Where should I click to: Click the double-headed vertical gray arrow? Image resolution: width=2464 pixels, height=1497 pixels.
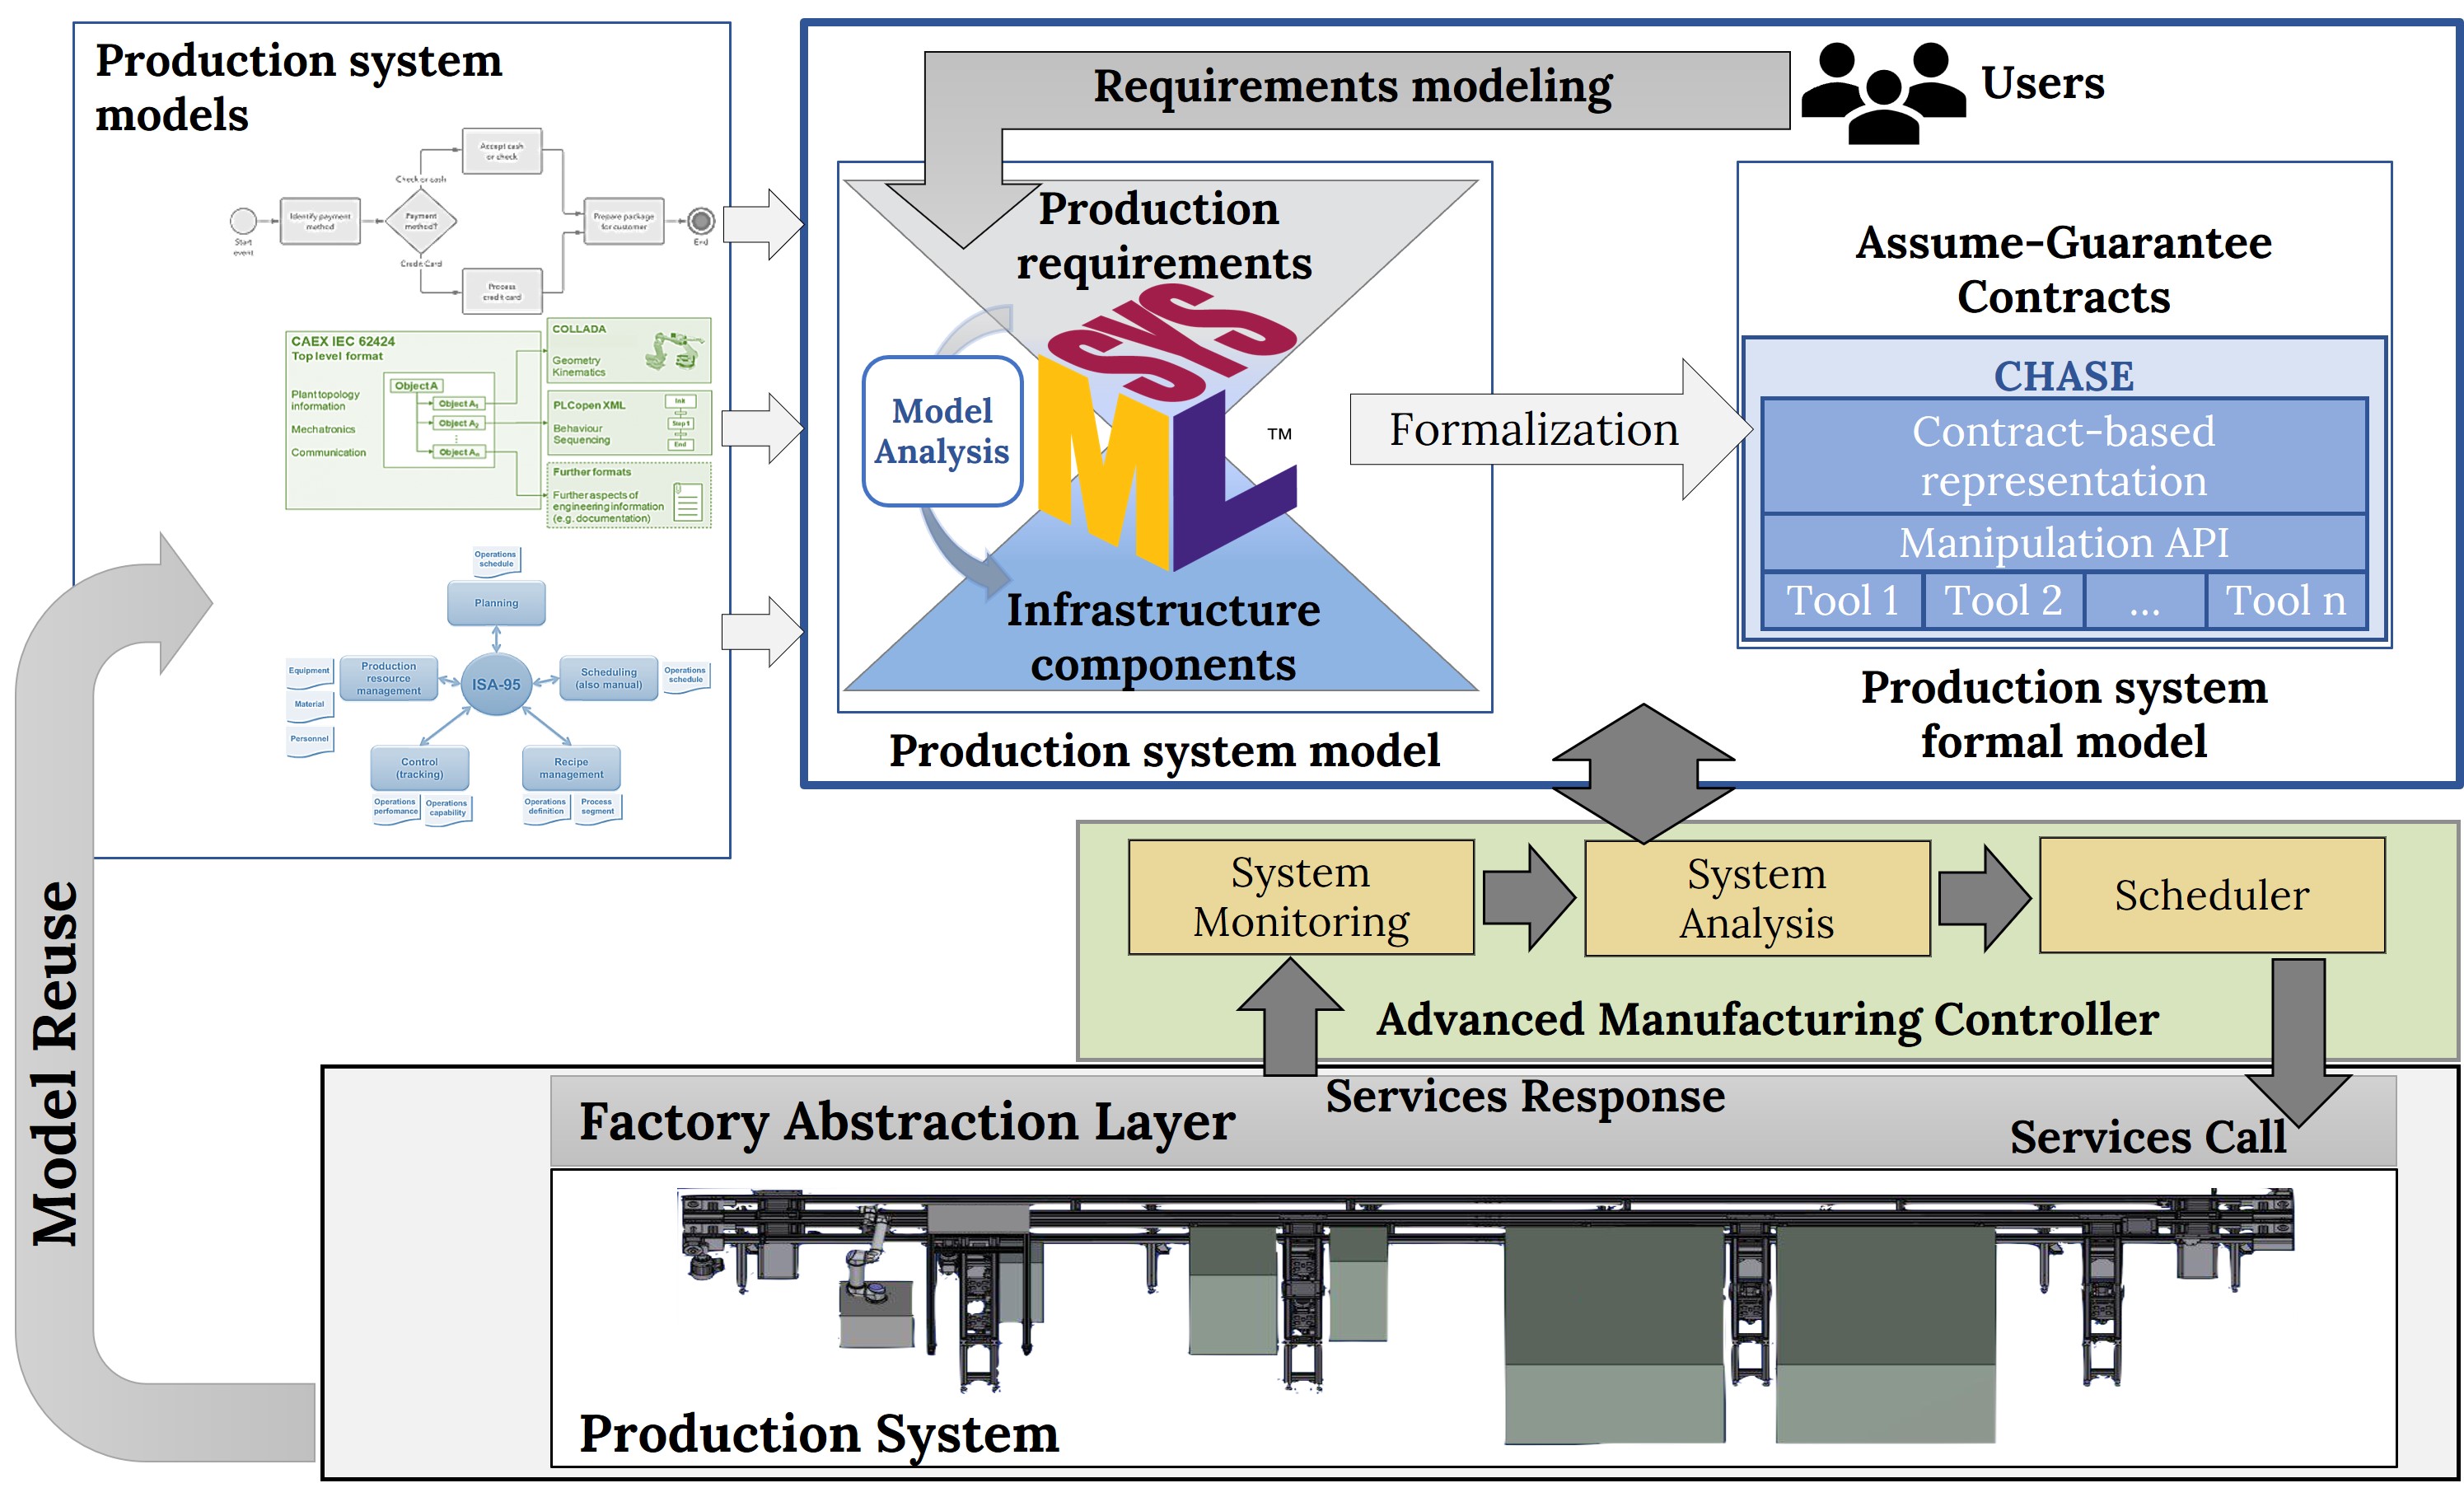[x=1643, y=772]
